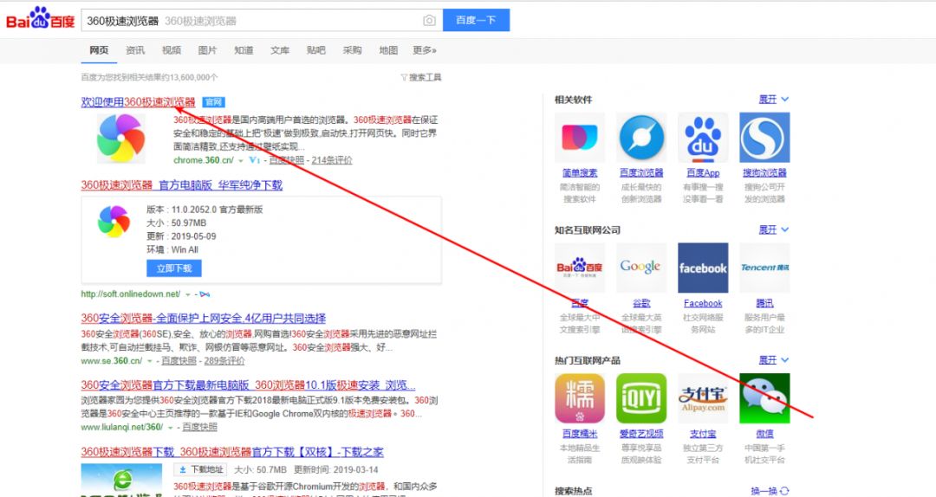Open the 搜狗浏览器 icon
936x497 pixels.
tap(764, 138)
